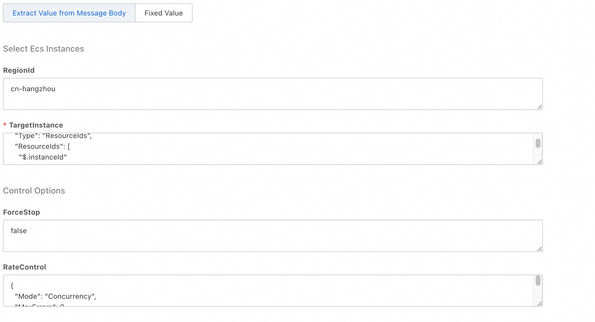Click the TargetInstance required field label
Screen dimensions: 595x322
pos(36,125)
